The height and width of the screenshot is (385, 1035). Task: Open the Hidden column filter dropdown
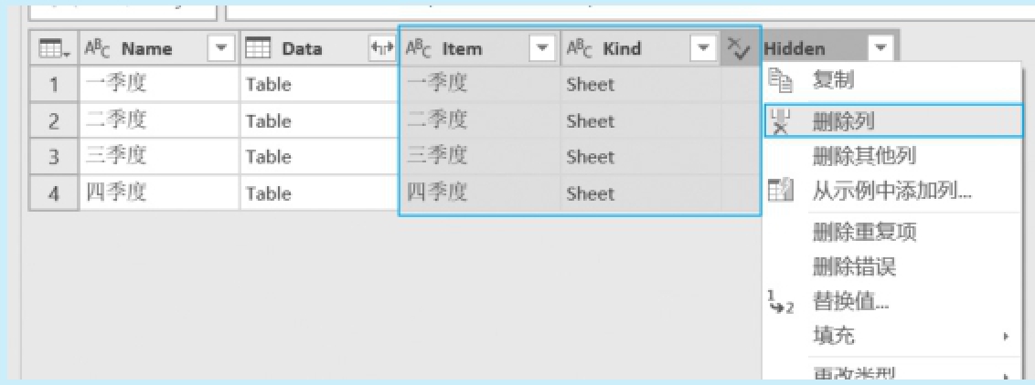880,49
